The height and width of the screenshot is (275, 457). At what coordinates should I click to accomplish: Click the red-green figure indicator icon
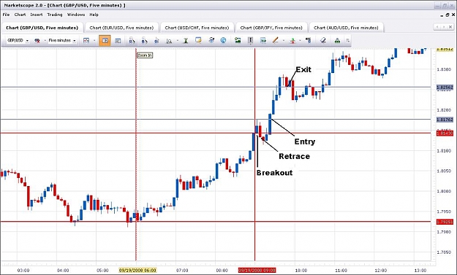pos(292,40)
